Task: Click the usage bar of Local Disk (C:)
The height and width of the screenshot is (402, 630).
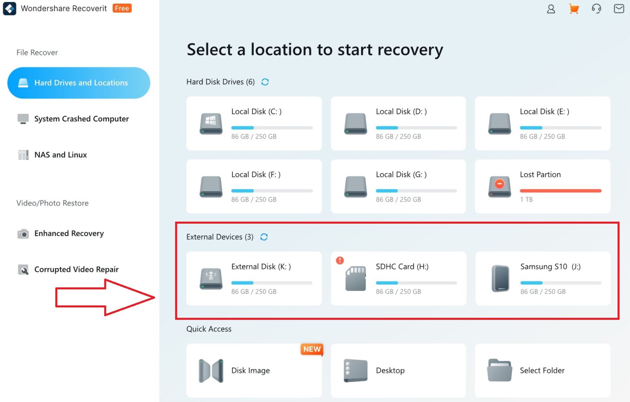Action: pyautogui.click(x=272, y=128)
